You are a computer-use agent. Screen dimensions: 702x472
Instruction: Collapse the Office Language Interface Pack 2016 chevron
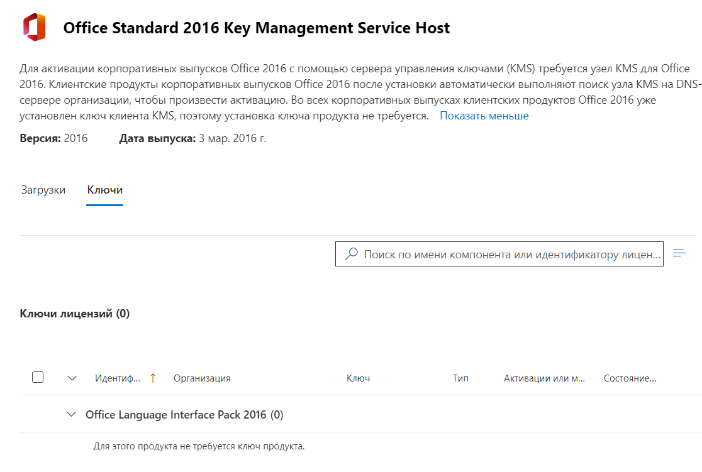pos(72,414)
